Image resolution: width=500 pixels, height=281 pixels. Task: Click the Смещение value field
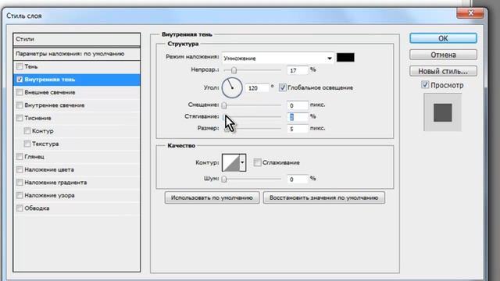coord(298,105)
